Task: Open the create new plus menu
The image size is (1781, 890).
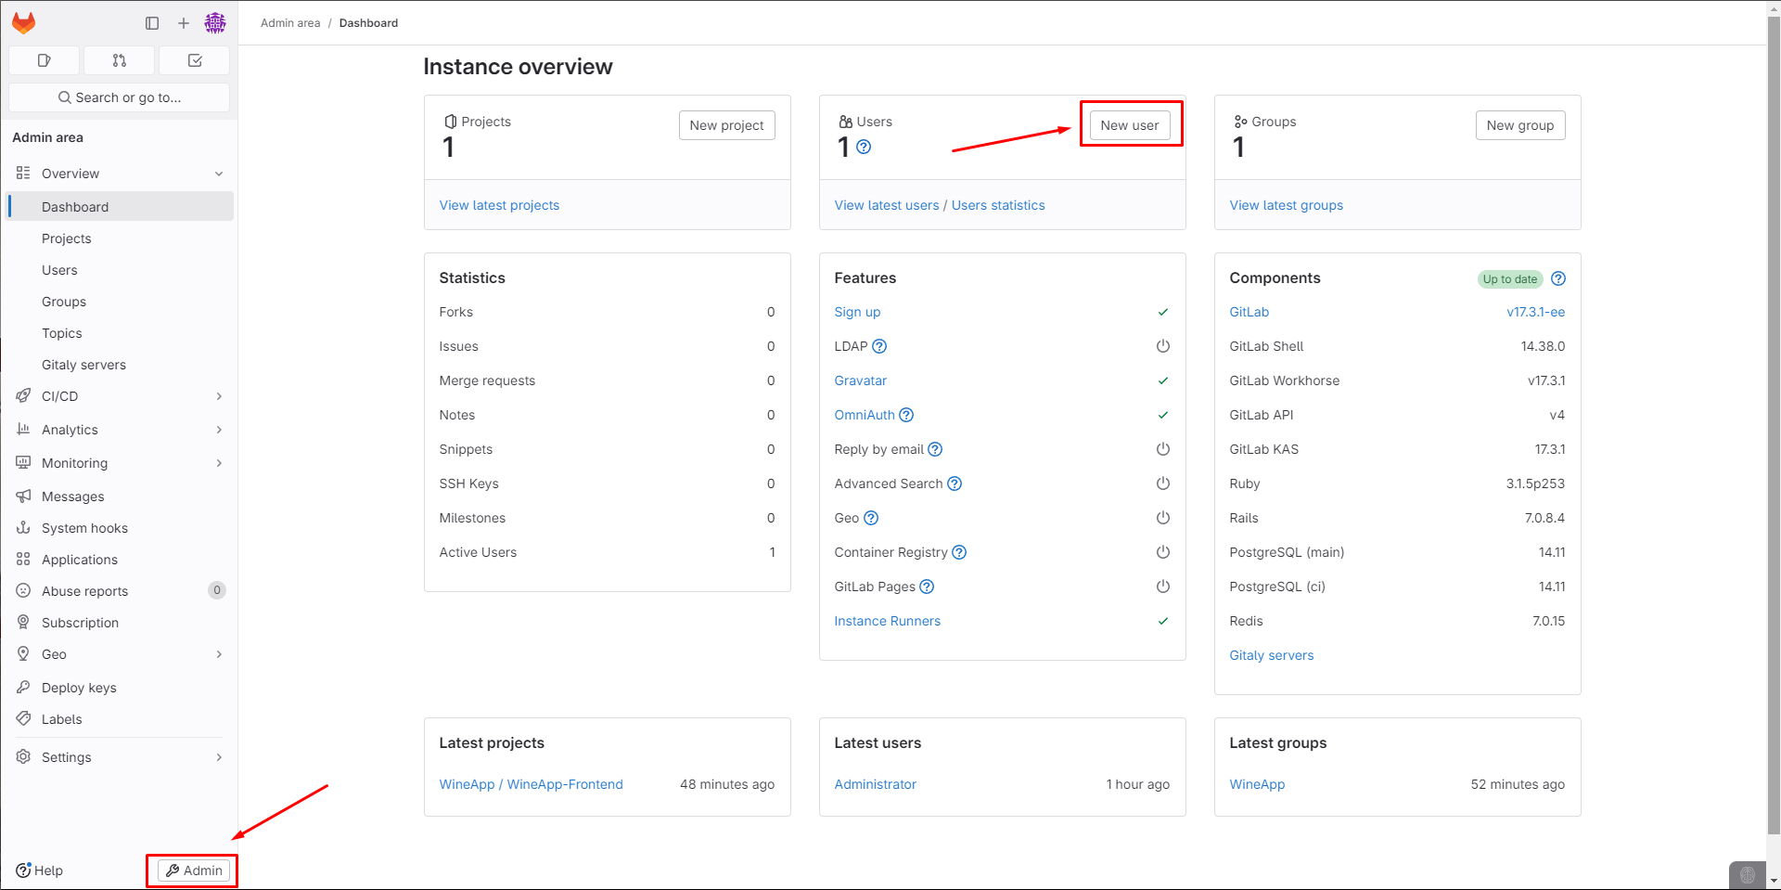Action: [184, 23]
